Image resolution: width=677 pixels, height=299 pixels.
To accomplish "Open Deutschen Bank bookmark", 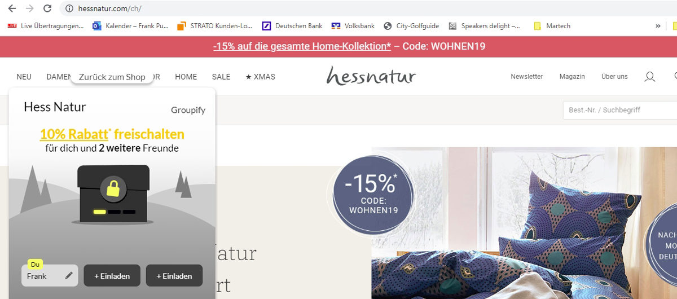I will point(293,26).
